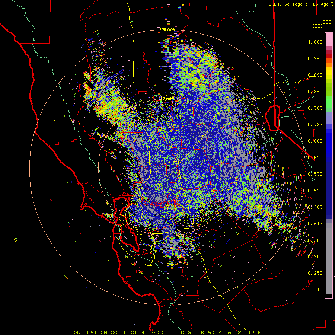Pick the orange segment of the color bar
335x335 pixels.
click(x=329, y=64)
